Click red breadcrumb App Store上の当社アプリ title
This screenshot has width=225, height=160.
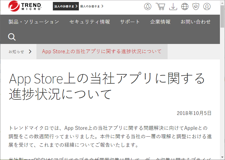click(102, 52)
